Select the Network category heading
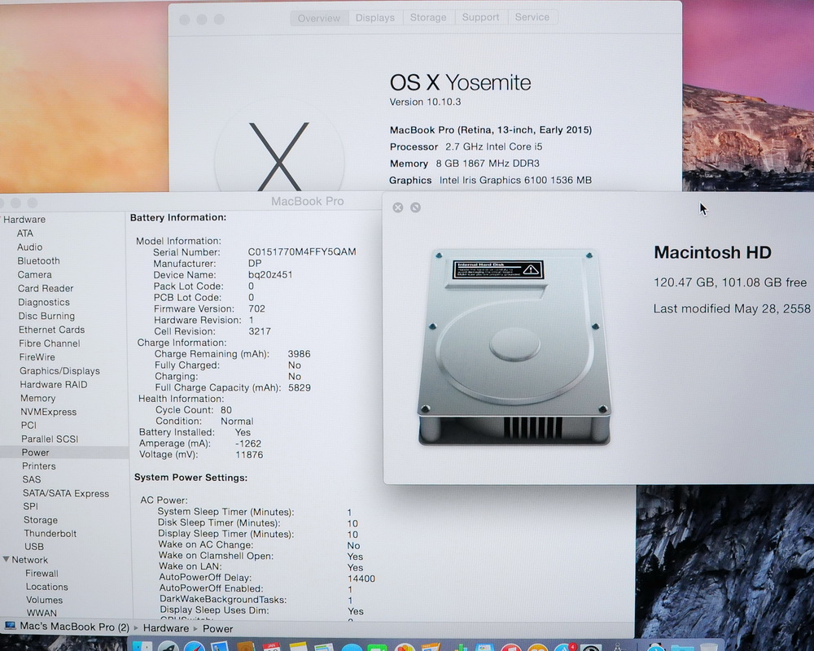Viewport: 814px width, 651px height. pos(29,560)
